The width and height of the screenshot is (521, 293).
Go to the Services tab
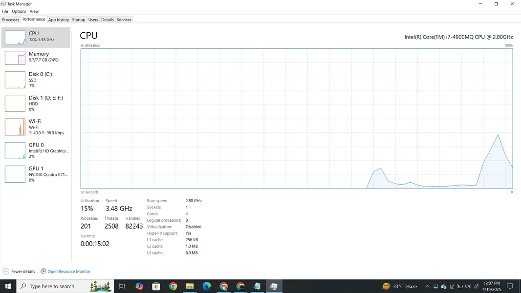pos(124,20)
